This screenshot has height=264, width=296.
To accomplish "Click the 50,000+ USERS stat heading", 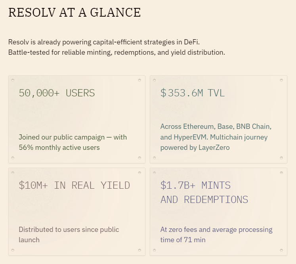I will coord(57,93).
